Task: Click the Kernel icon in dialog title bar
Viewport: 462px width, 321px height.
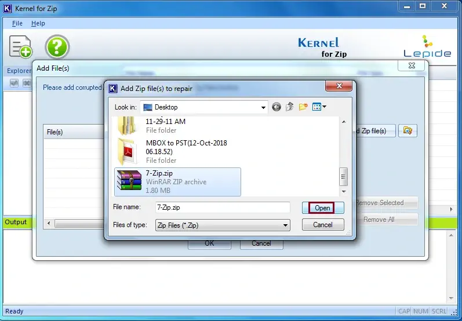Action: tap(113, 88)
